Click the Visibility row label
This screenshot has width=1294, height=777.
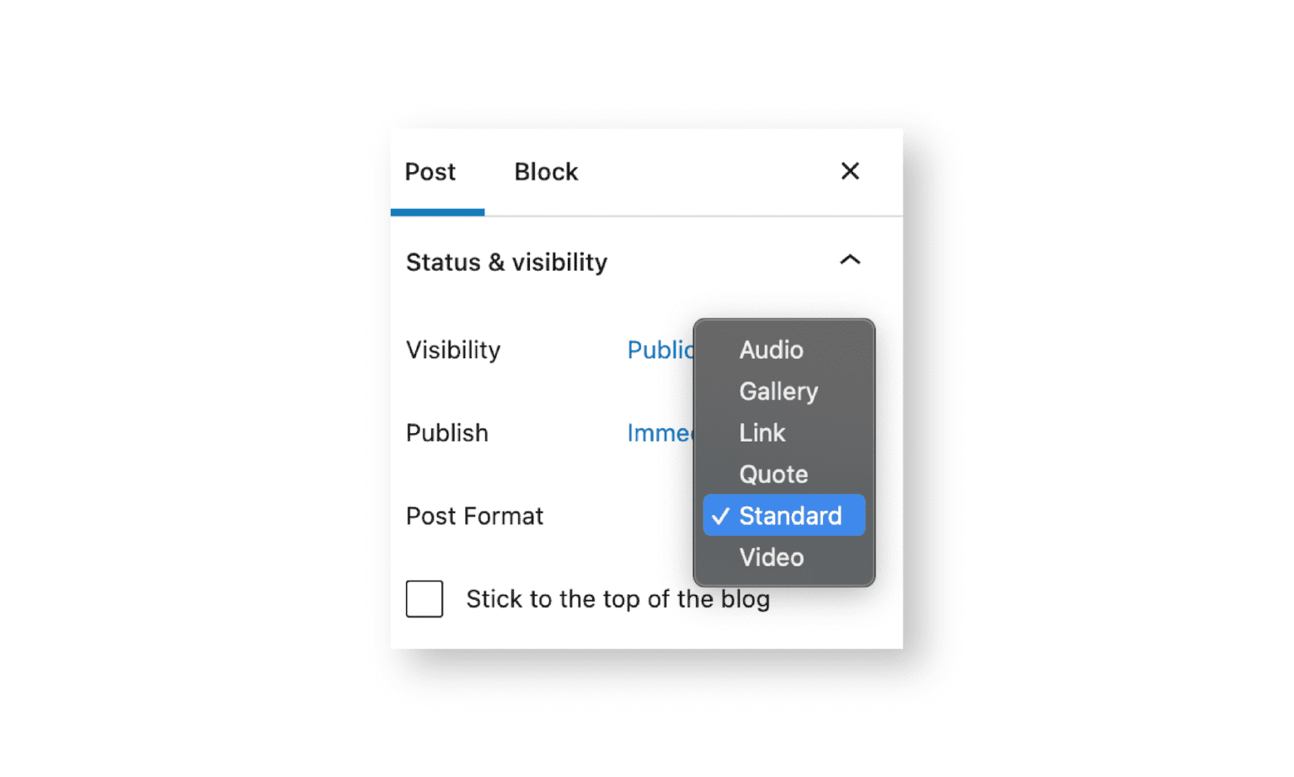coord(453,350)
